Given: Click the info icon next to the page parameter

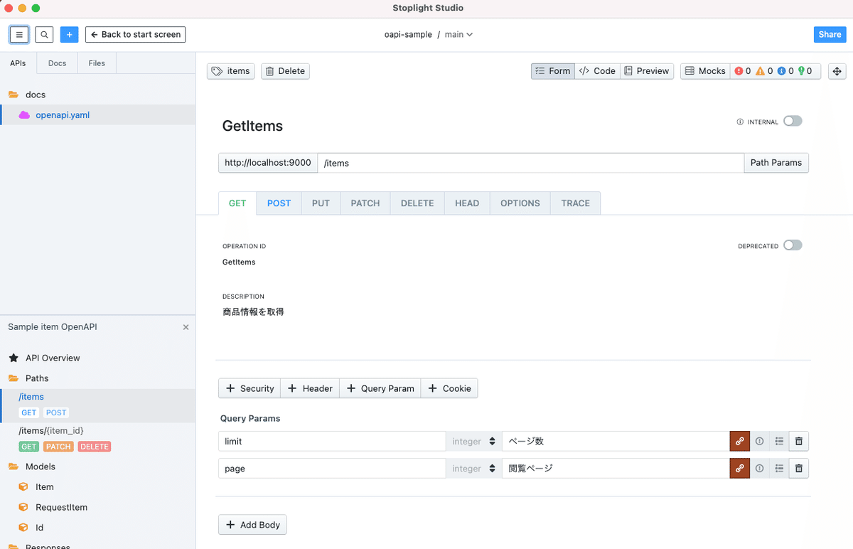Looking at the screenshot, I should coord(759,468).
